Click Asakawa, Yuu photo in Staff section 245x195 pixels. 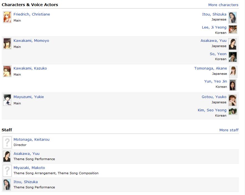7,156
